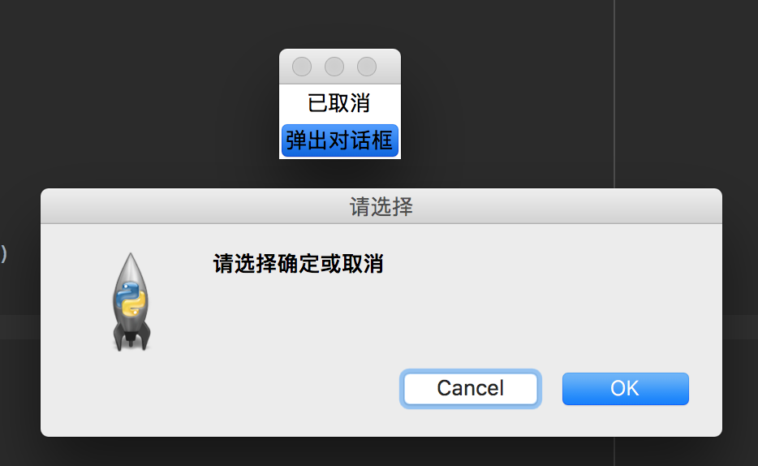The width and height of the screenshot is (758, 466).
Task: Click the blue-yellow Python logo on rocket
Action: 131,299
